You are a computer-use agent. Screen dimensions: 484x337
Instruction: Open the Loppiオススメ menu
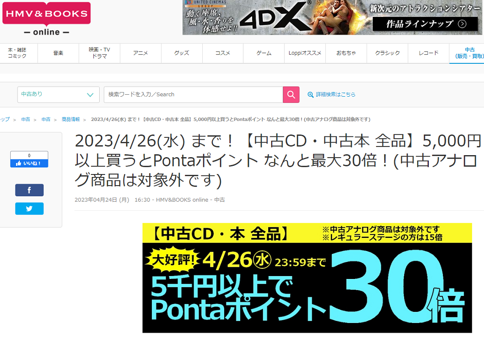coord(305,53)
